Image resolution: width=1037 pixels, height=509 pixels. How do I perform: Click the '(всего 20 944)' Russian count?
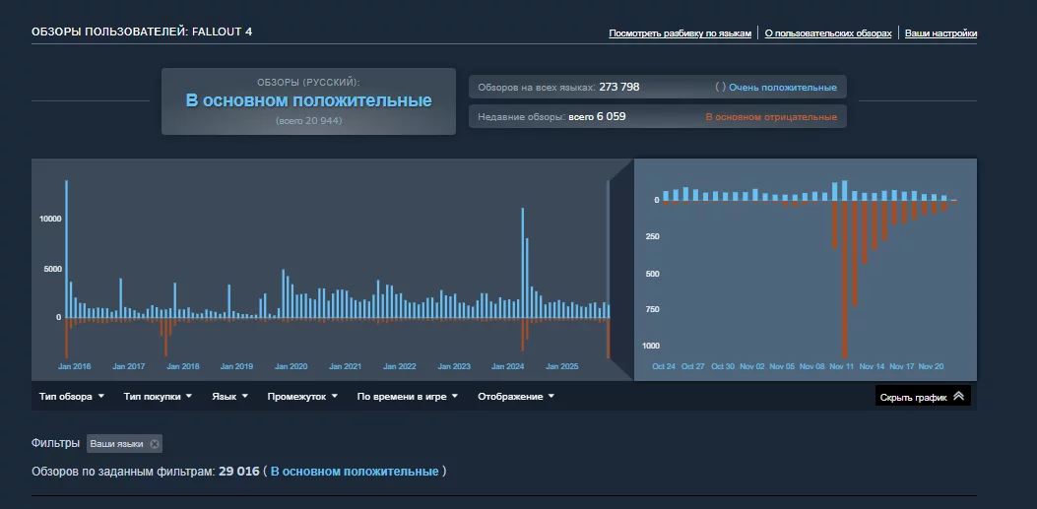click(x=309, y=121)
